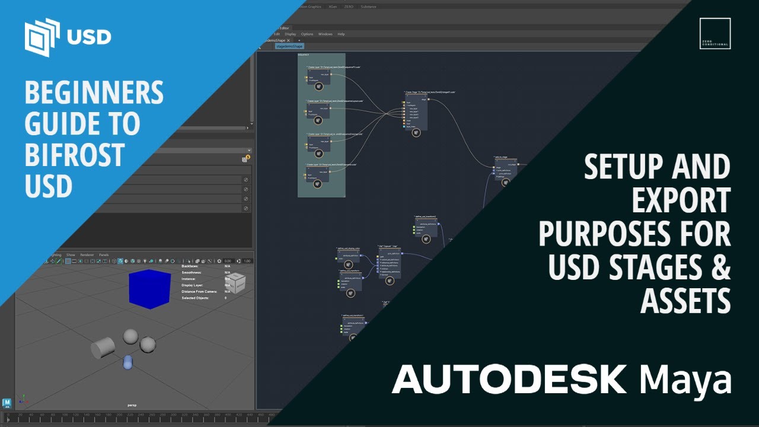
Task: Click USD icon on top Create Layer node
Action: tap(319, 87)
